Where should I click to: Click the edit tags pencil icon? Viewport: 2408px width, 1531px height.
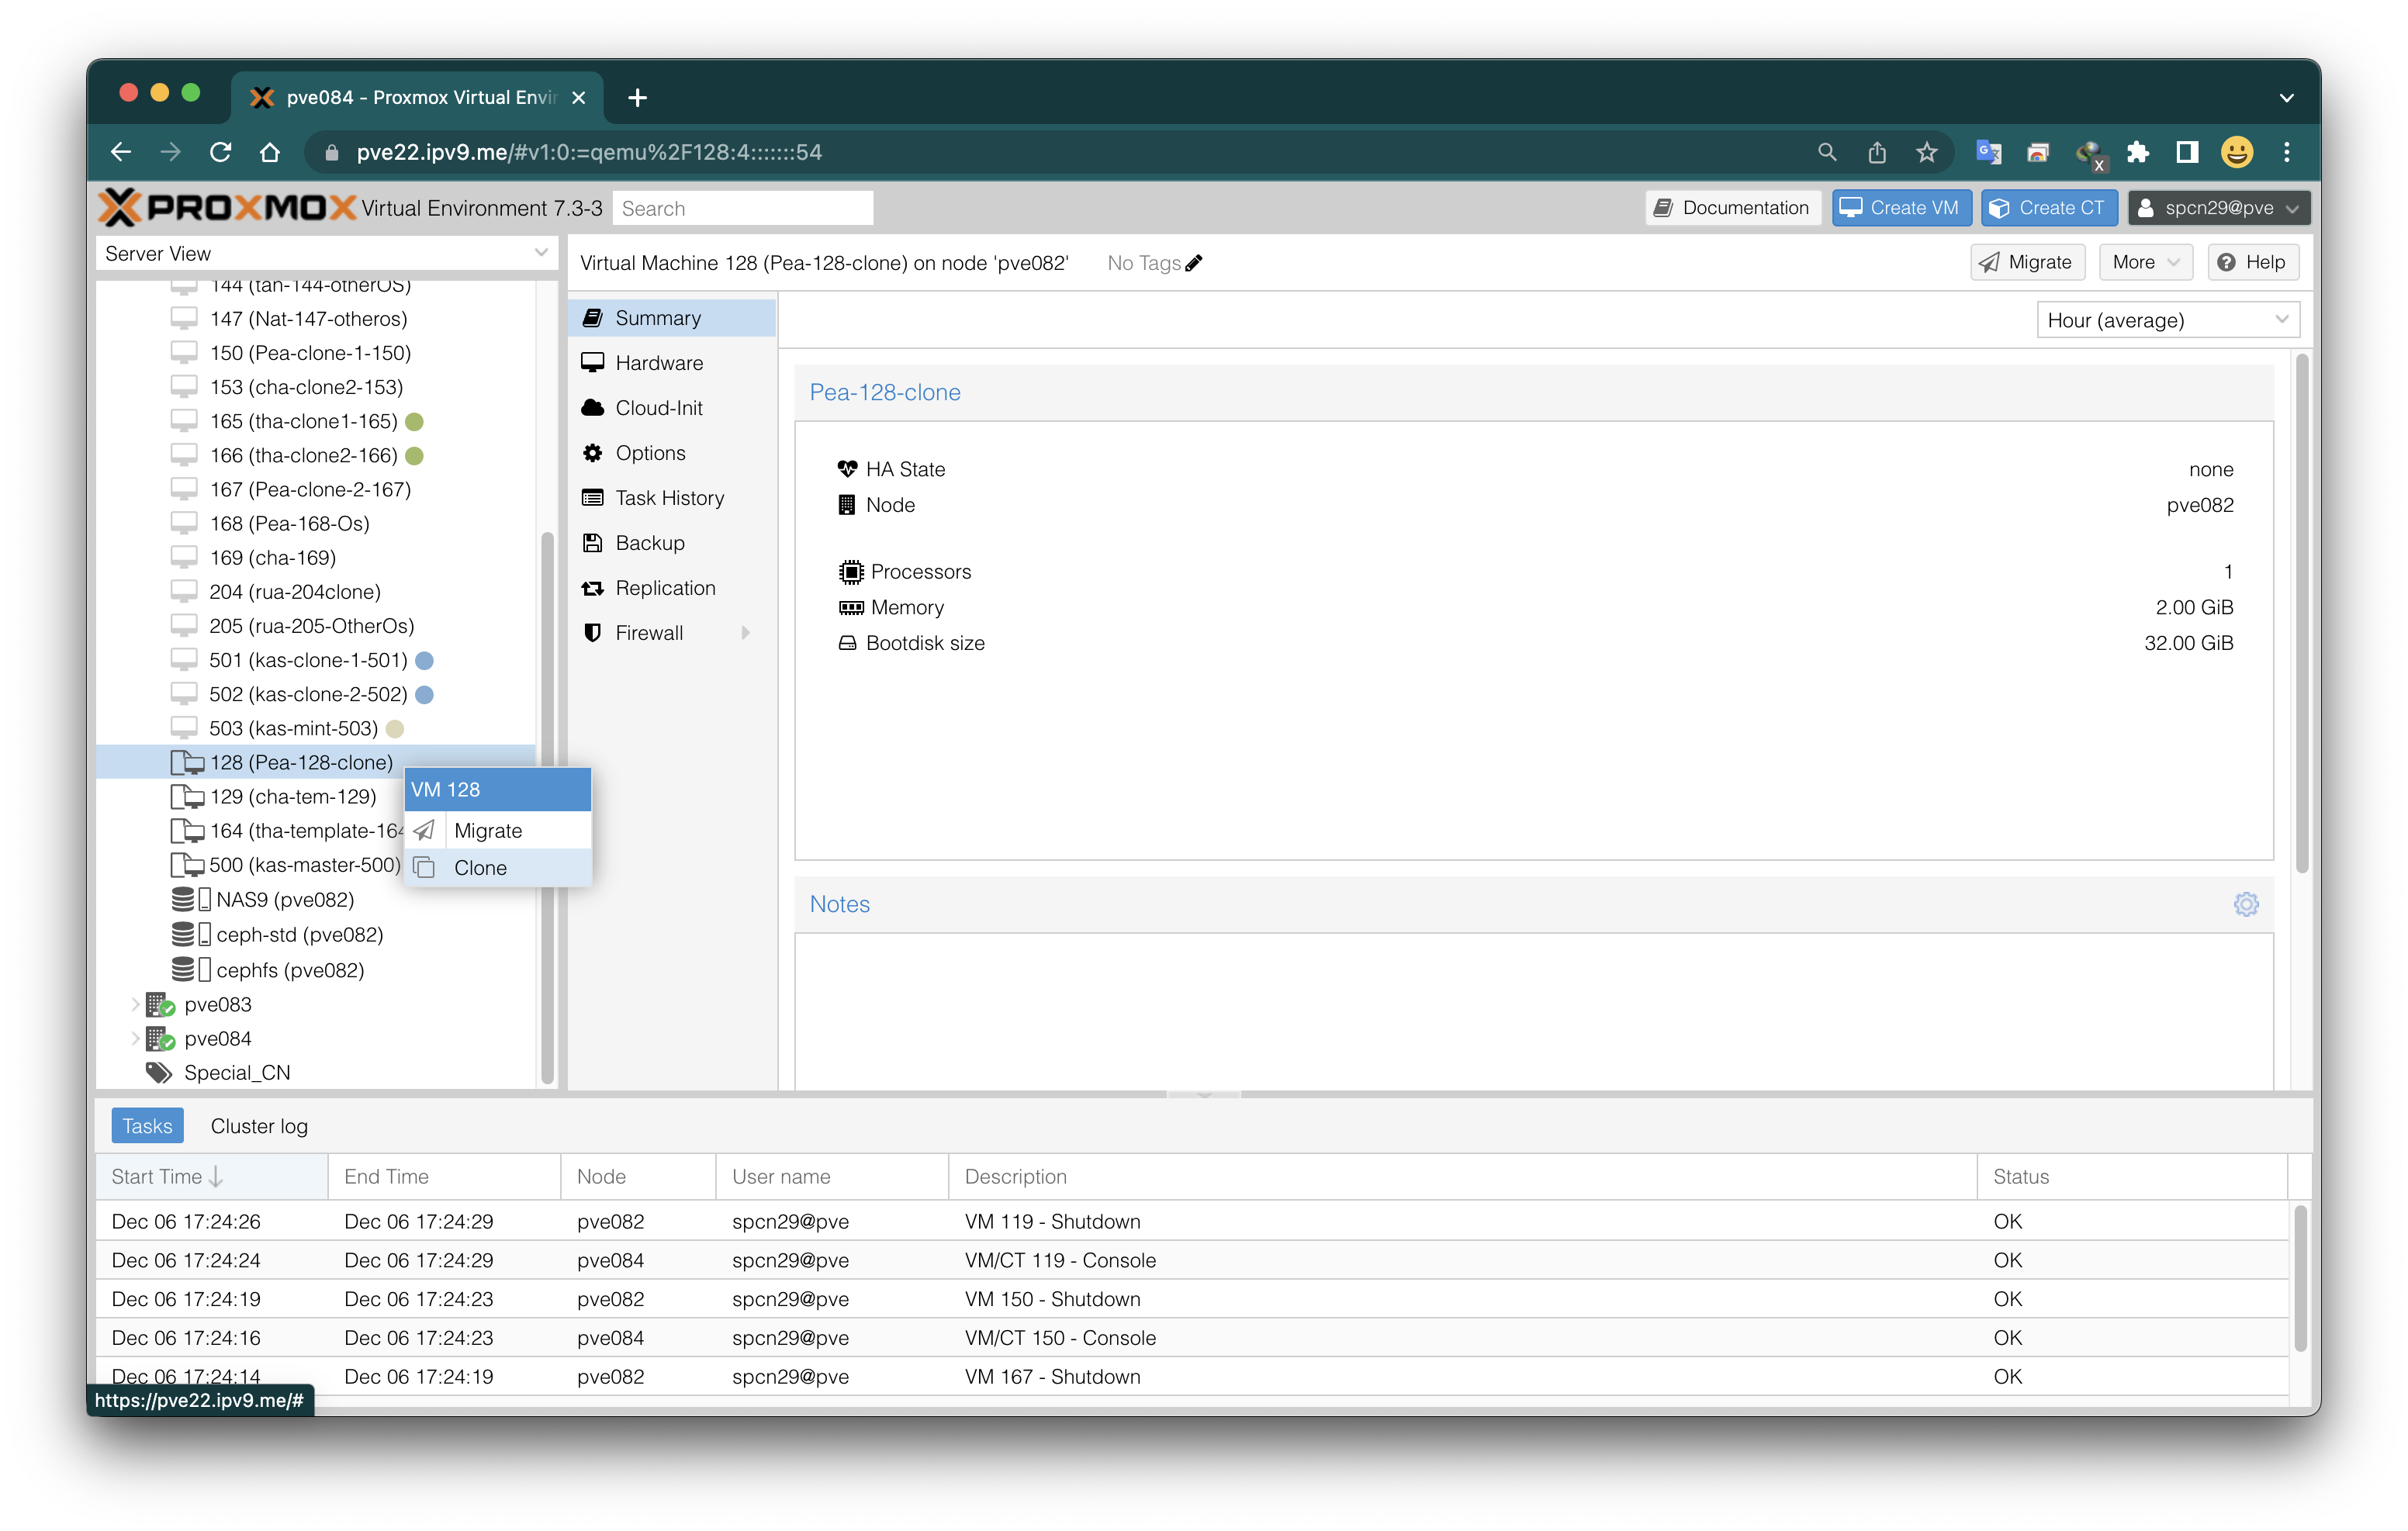1194,263
